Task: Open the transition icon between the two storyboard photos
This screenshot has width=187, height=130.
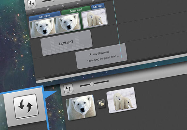Action: (x=101, y=104)
